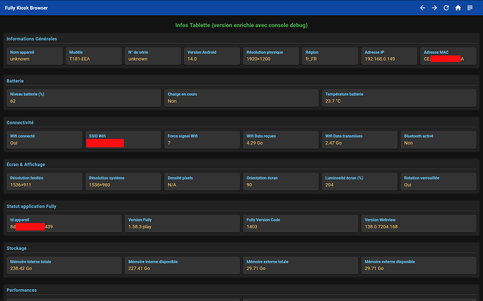This screenshot has width=483, height=301.
Task: Click the Batterie section header
Action: pyautogui.click(x=15, y=81)
